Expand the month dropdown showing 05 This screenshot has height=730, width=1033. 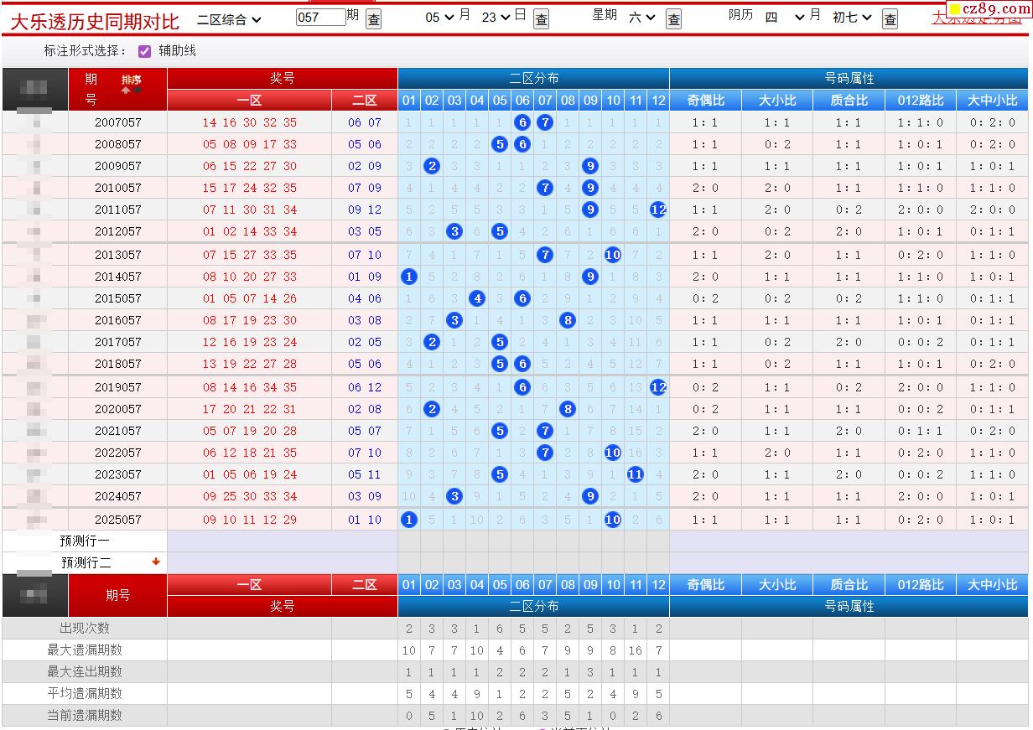point(439,17)
